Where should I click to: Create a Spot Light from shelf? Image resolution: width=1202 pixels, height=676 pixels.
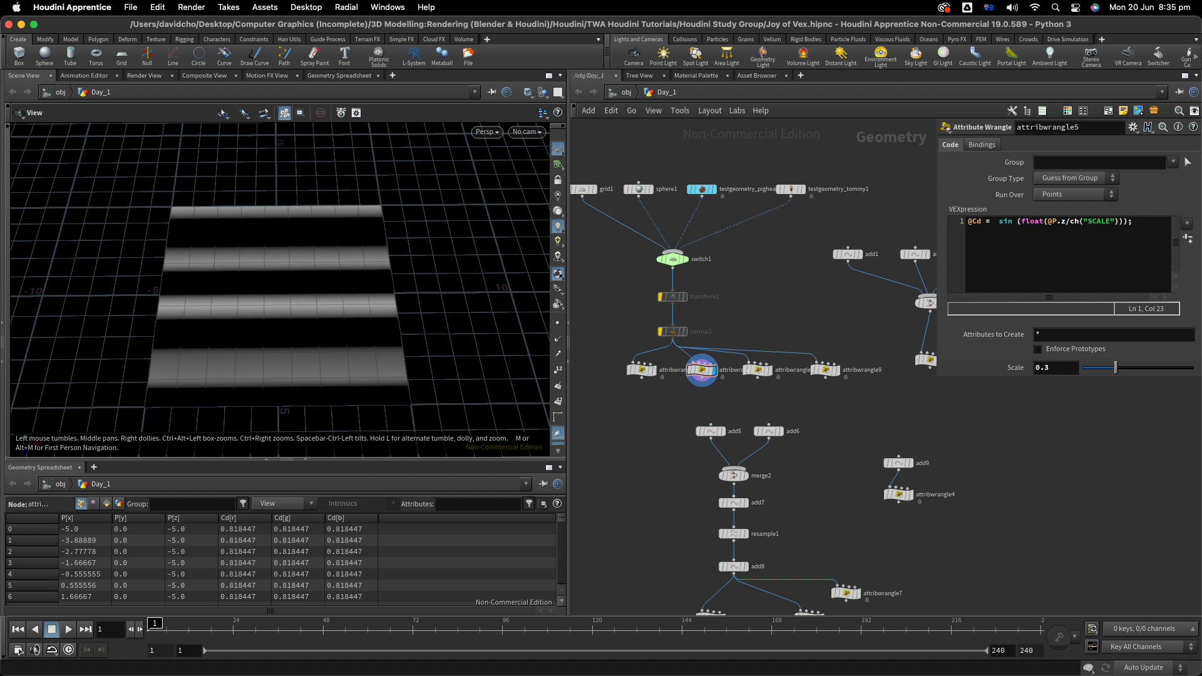(695, 55)
